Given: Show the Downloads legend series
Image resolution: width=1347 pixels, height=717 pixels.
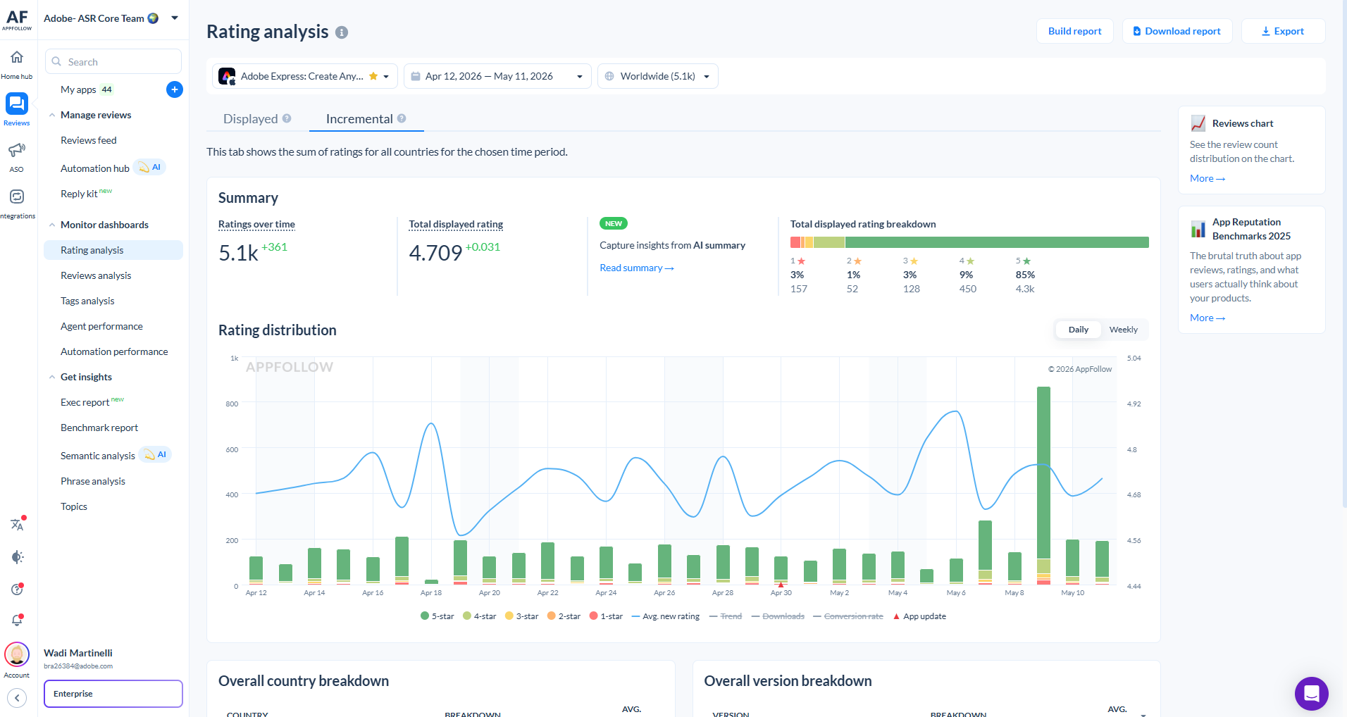Looking at the screenshot, I should 778,616.
